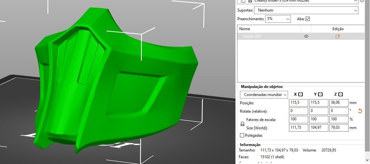Click the Rotate (relative) label
370x164 pixels.
(x=254, y=111)
